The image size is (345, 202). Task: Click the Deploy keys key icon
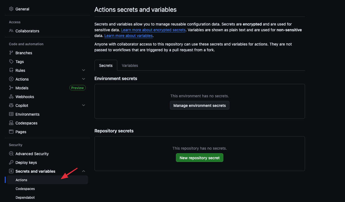click(x=11, y=163)
